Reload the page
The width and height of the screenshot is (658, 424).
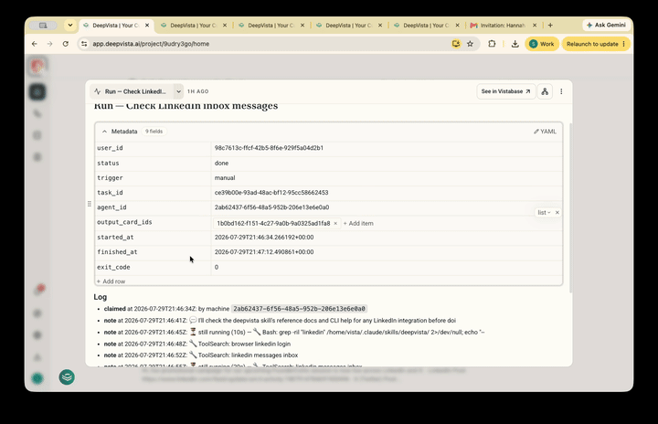point(66,44)
